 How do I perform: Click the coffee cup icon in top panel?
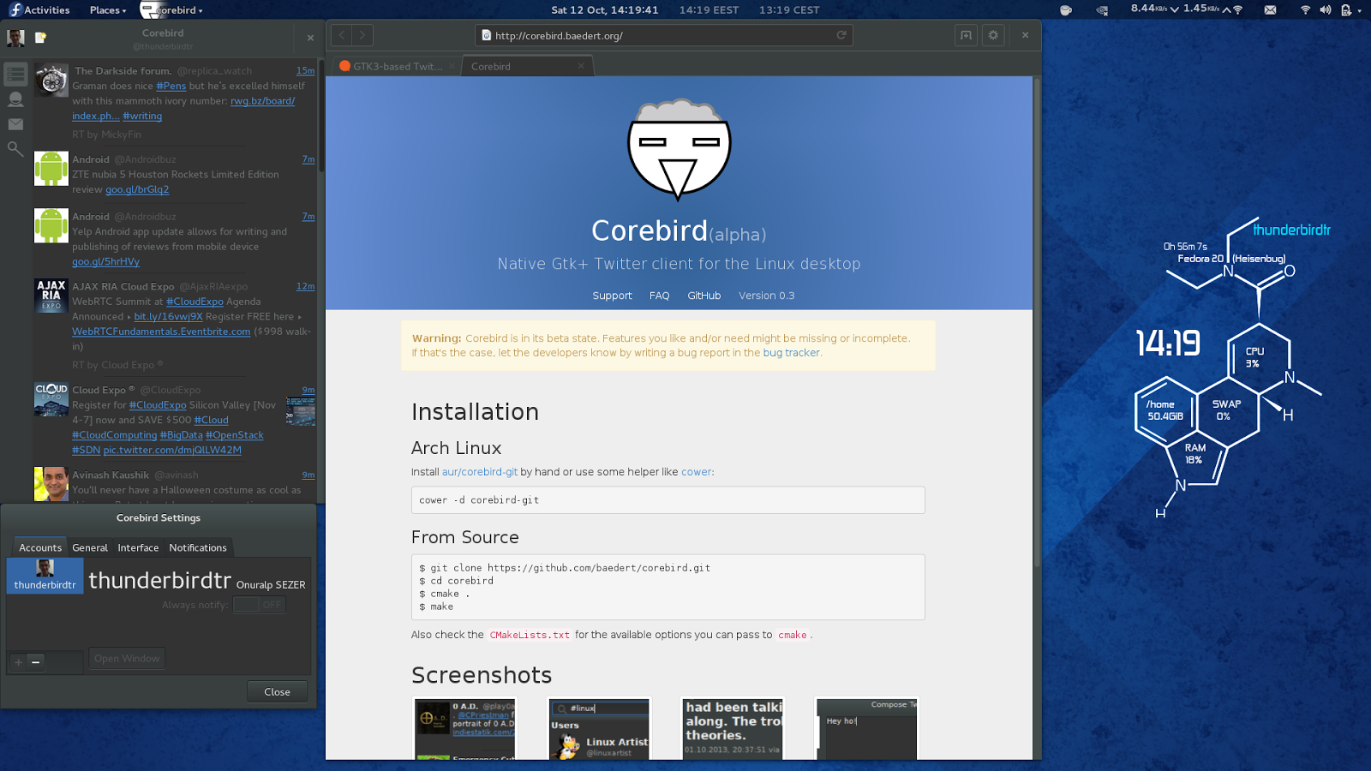coord(1066,10)
